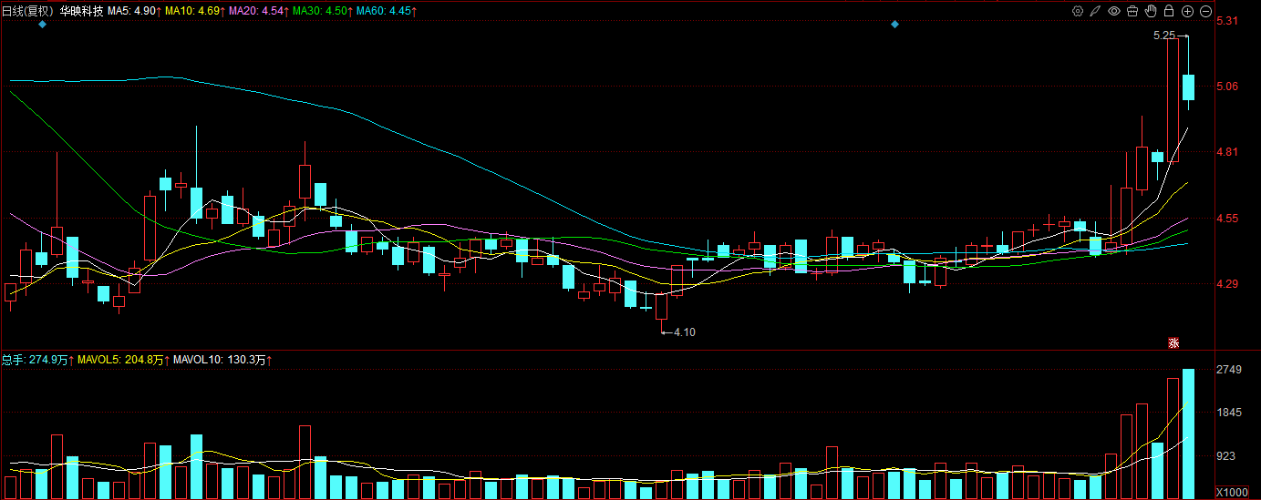Click the X1000 volume unit label
The height and width of the screenshot is (500, 1261).
pos(1232,492)
